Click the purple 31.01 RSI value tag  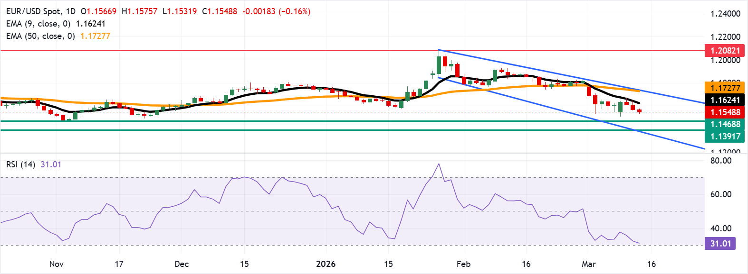720,244
